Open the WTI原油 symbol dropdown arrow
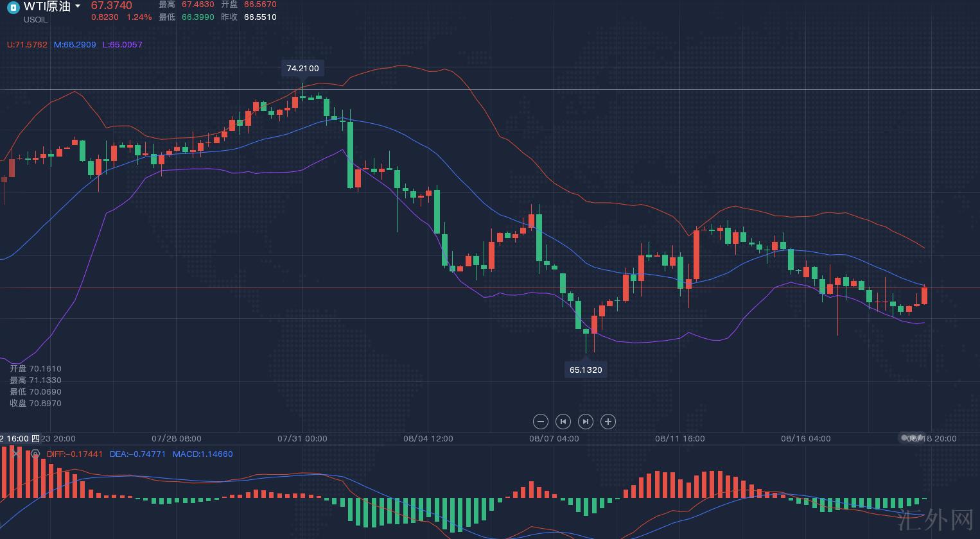 point(78,6)
